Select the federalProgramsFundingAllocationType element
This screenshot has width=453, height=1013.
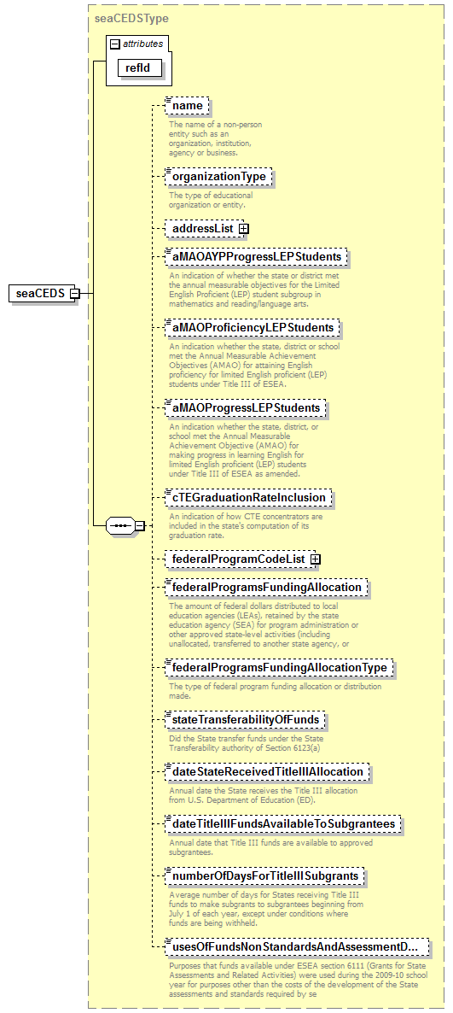280,667
